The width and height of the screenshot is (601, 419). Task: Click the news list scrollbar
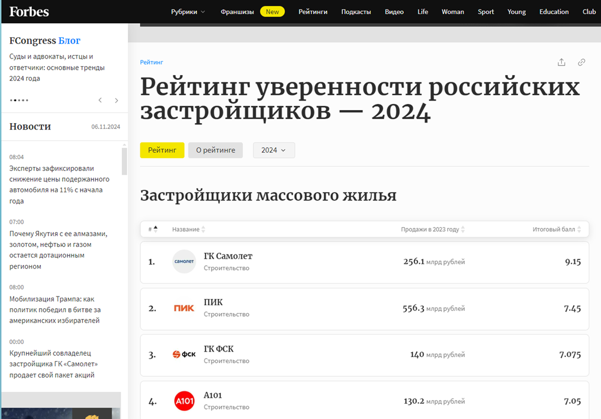point(124,161)
